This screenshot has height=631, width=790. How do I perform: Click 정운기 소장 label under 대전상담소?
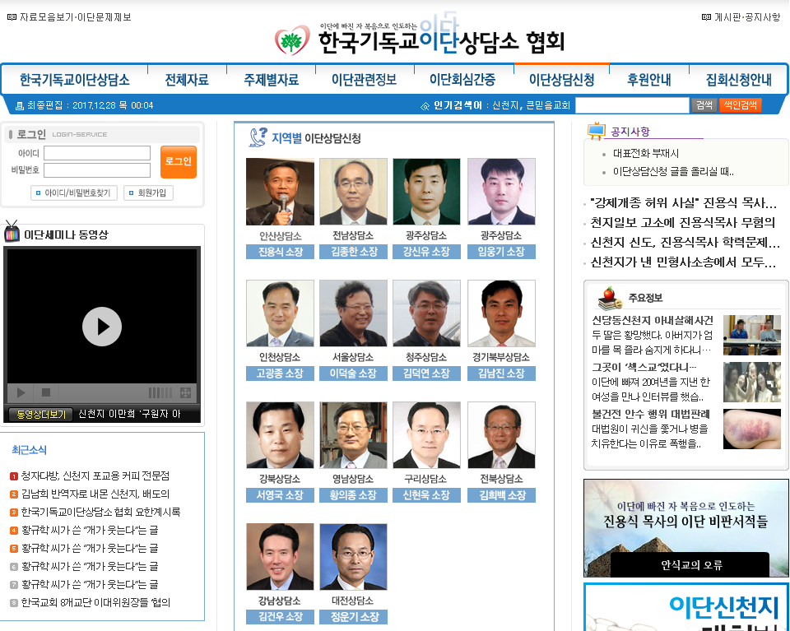(353, 617)
